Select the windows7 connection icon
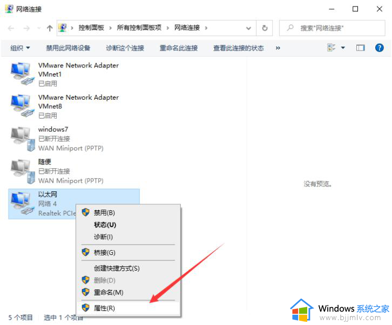392x325 pixels. click(x=23, y=139)
